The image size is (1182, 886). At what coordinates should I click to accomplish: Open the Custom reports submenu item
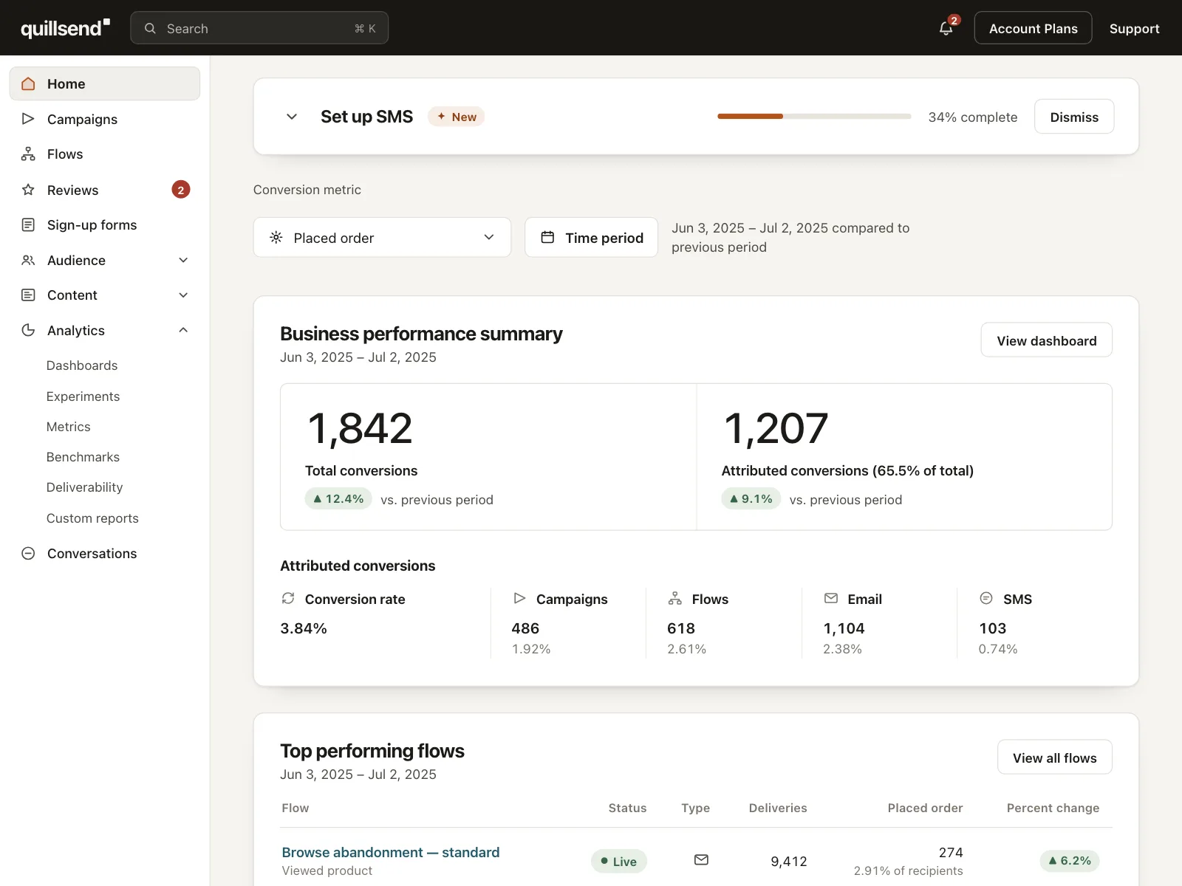pyautogui.click(x=92, y=518)
